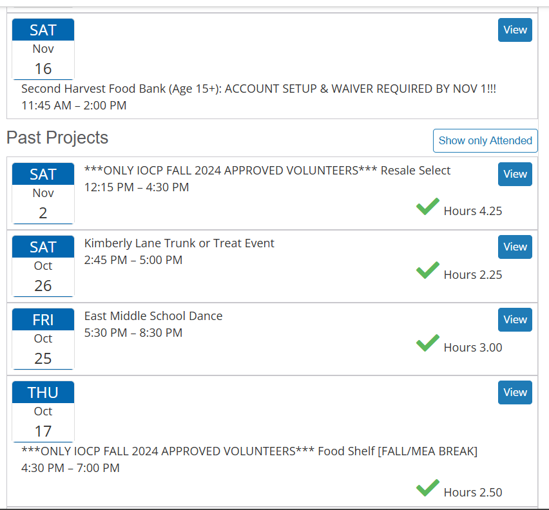Click green checkmark beside Hours 2.50
This screenshot has width=549, height=510.
pos(427,488)
